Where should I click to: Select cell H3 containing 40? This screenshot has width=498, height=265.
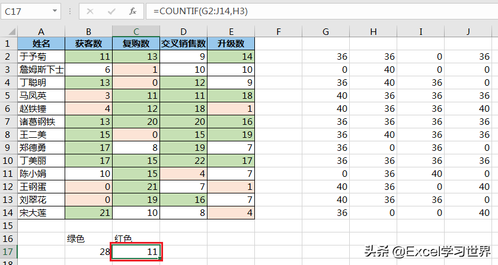click(x=373, y=70)
